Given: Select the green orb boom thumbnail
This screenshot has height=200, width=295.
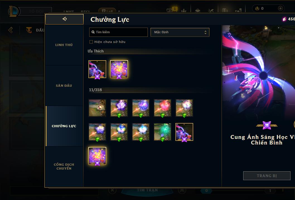Looking at the screenshot, I should (x=163, y=132).
